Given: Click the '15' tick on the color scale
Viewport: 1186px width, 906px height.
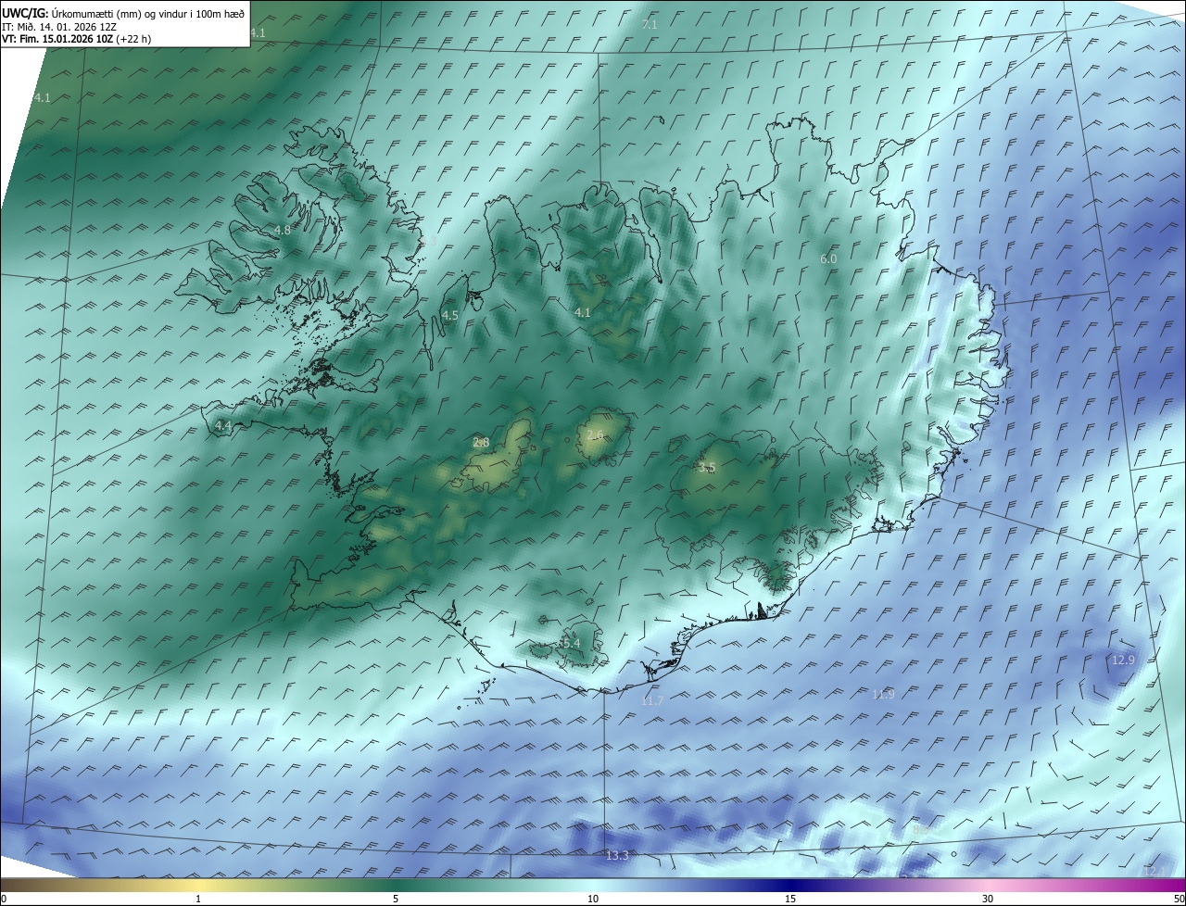Looking at the screenshot, I should tap(790, 899).
